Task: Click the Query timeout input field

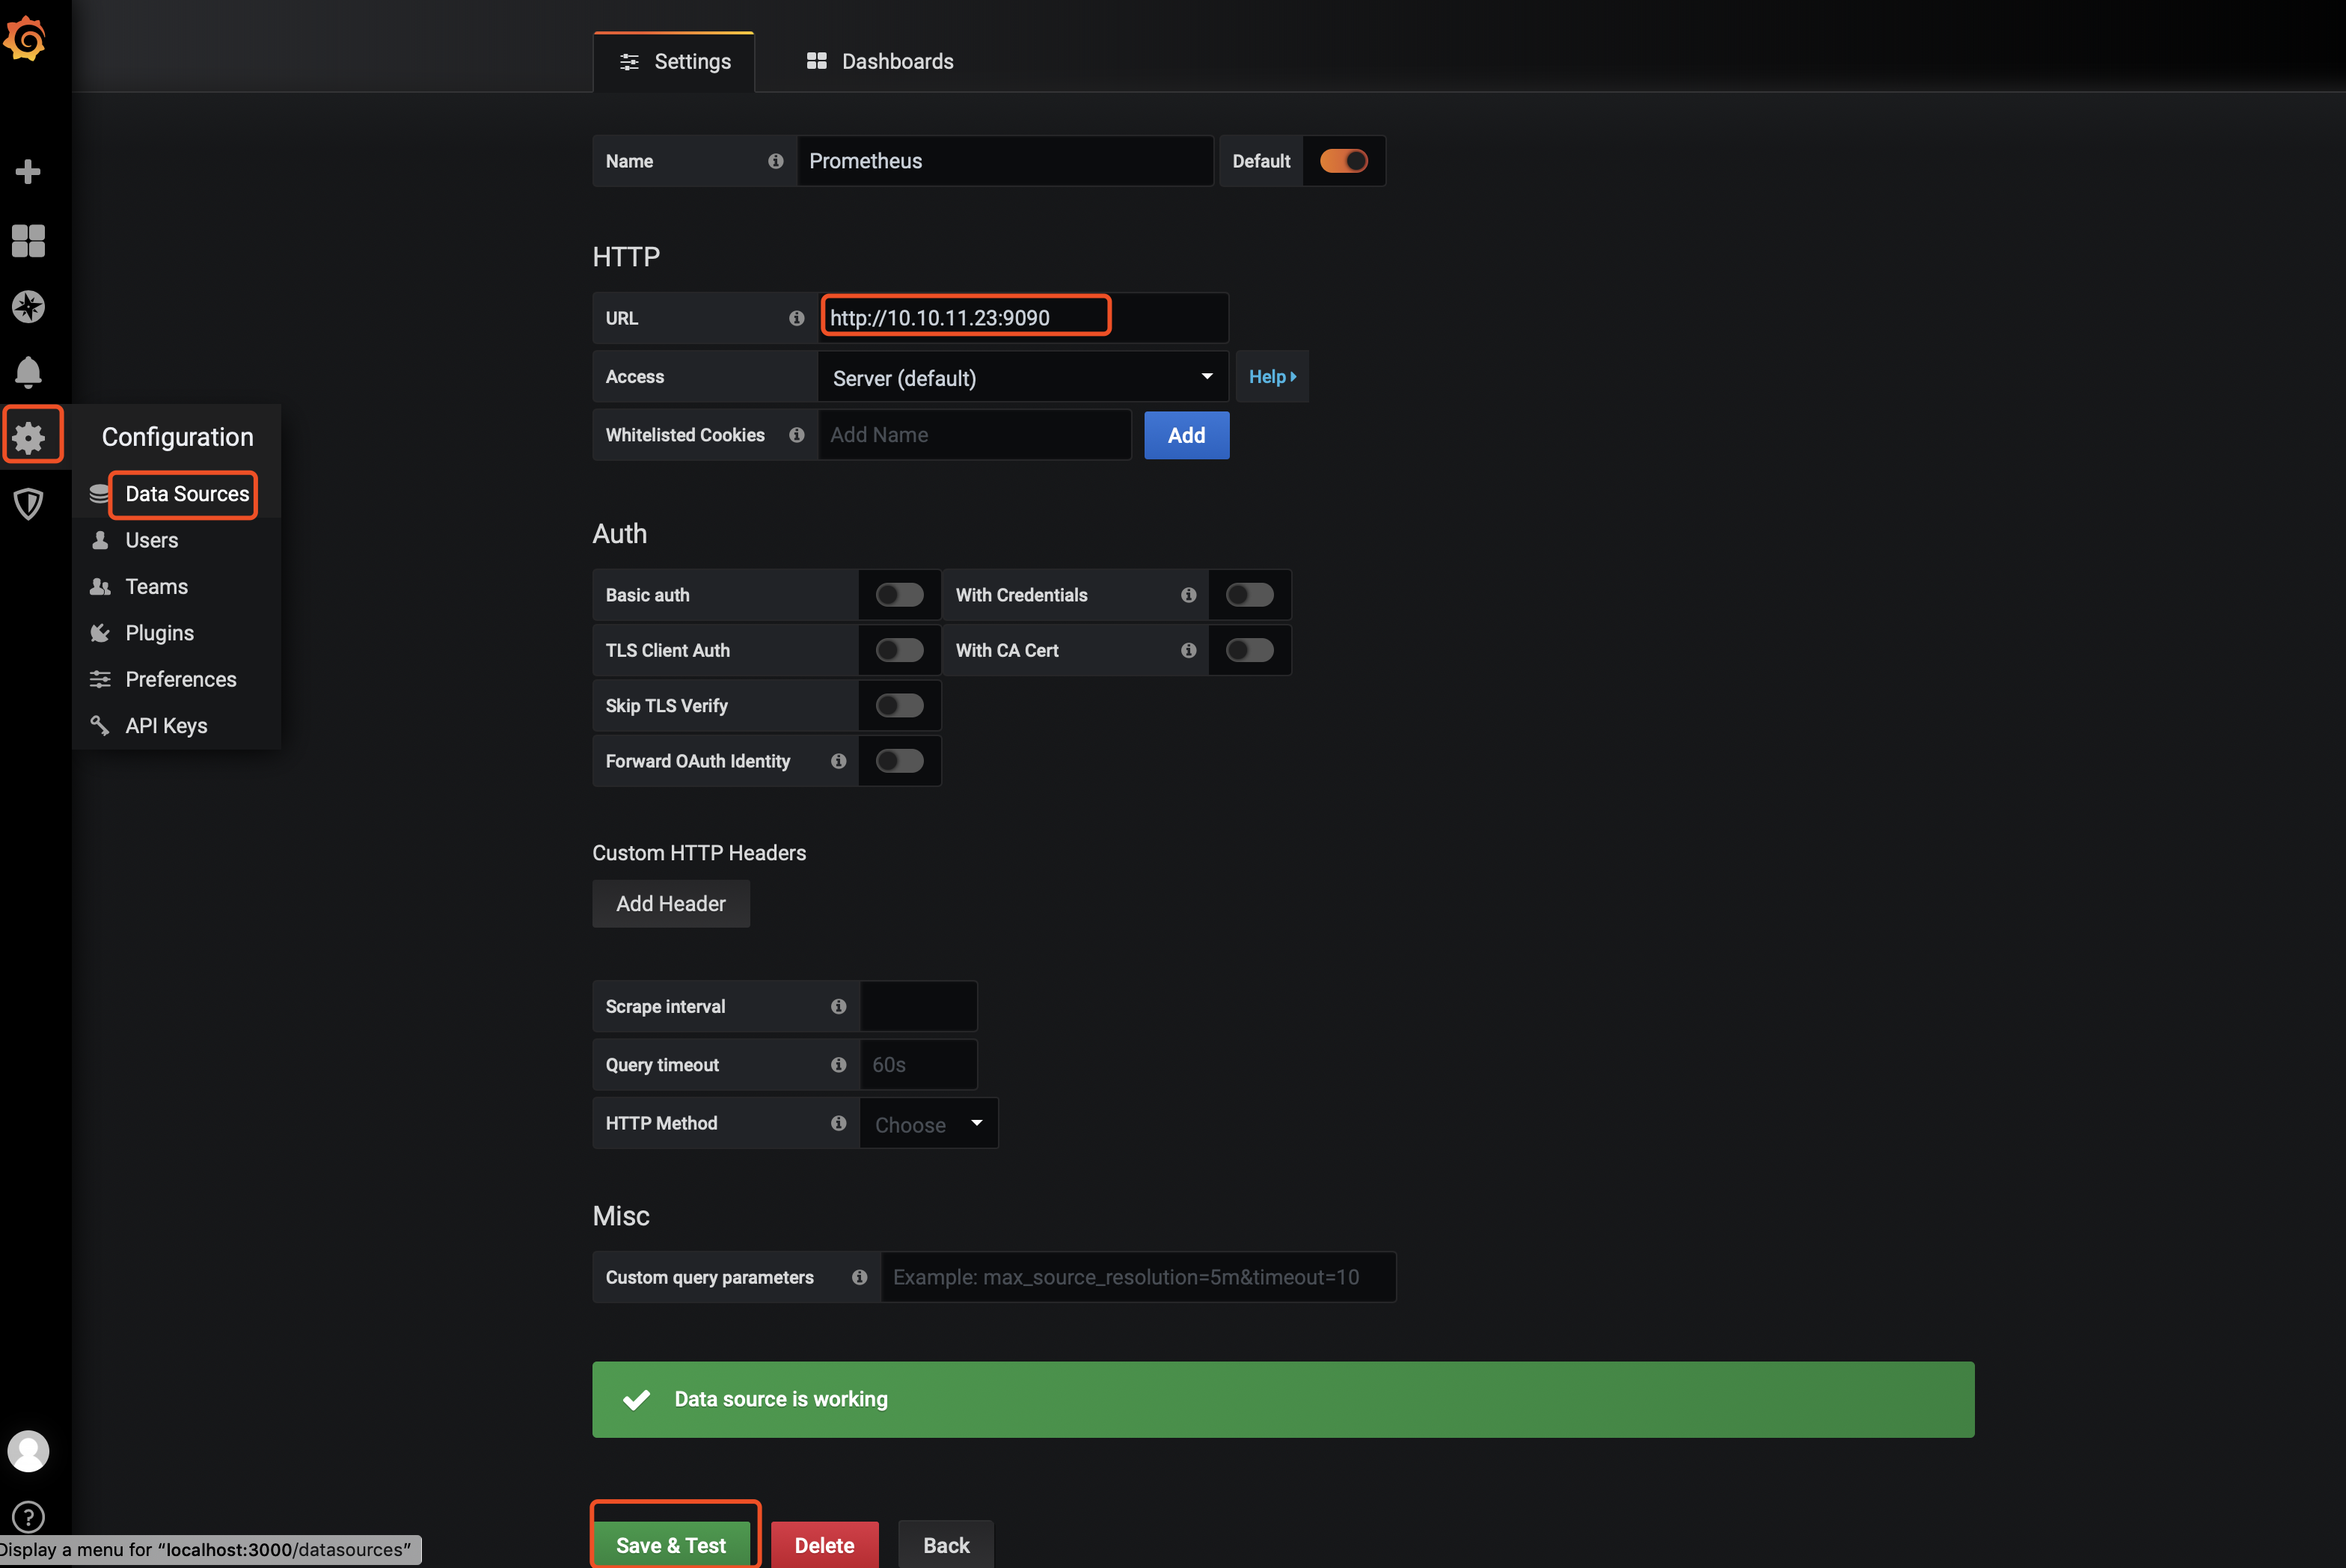Action: 917,1065
